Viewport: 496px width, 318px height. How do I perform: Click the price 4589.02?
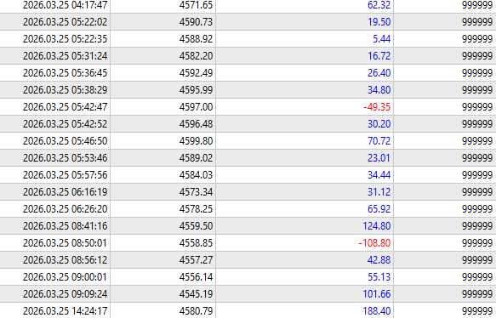(x=197, y=158)
